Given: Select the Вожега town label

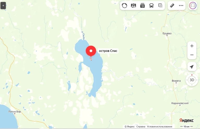Looking at the screenshot, I should (x=176, y=81).
